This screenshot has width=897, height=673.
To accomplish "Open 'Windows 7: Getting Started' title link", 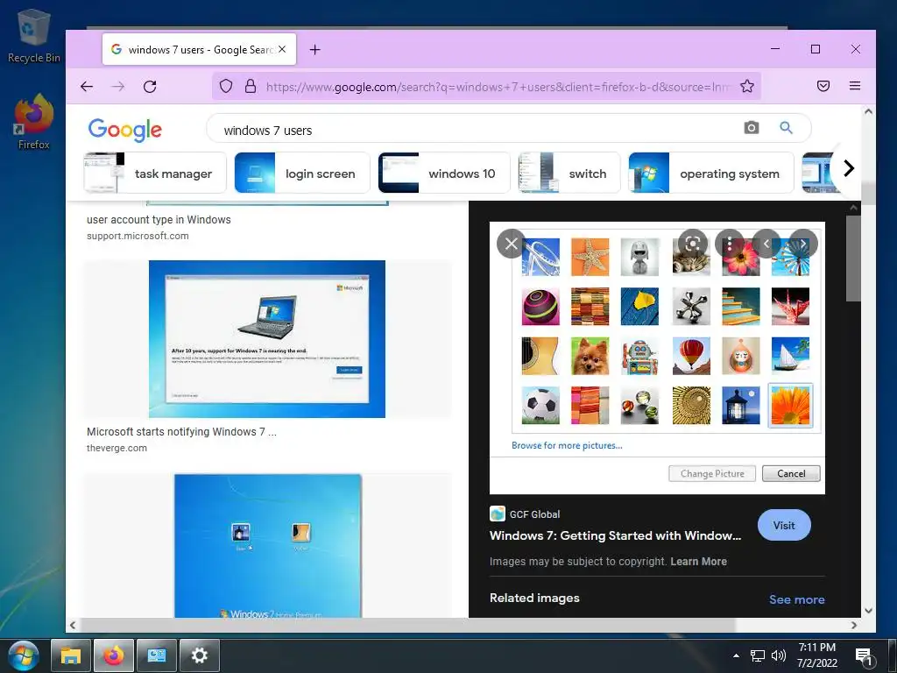I will (615, 535).
